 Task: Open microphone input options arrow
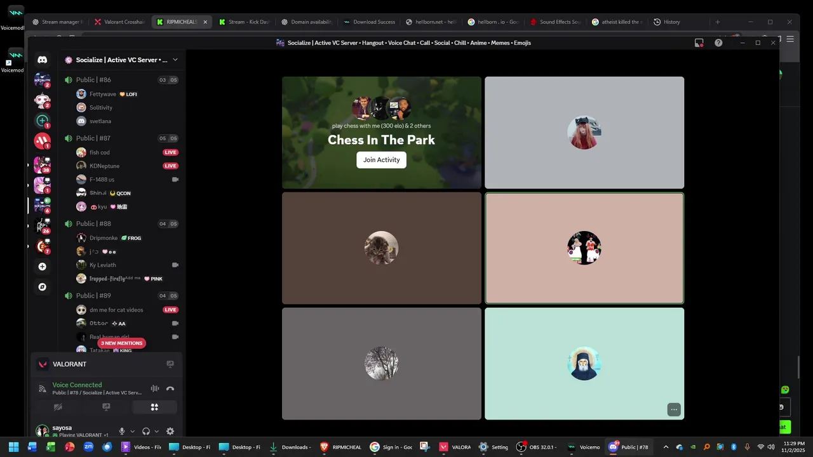click(x=132, y=432)
